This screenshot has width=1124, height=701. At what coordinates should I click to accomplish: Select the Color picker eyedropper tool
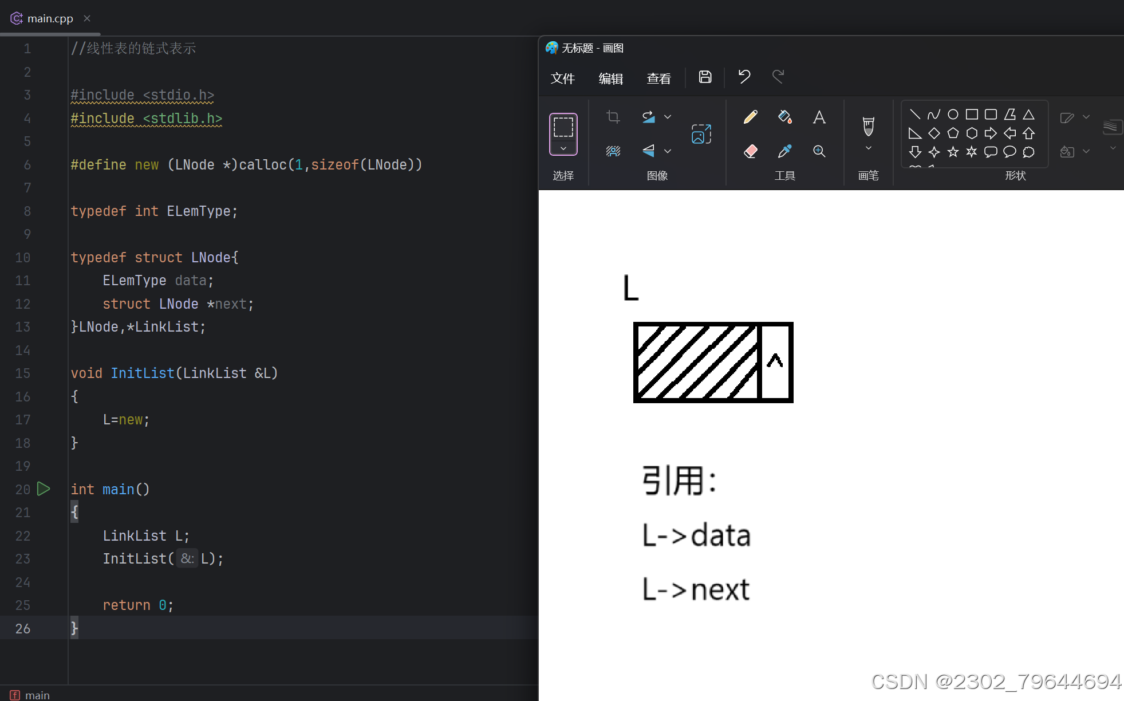(784, 151)
